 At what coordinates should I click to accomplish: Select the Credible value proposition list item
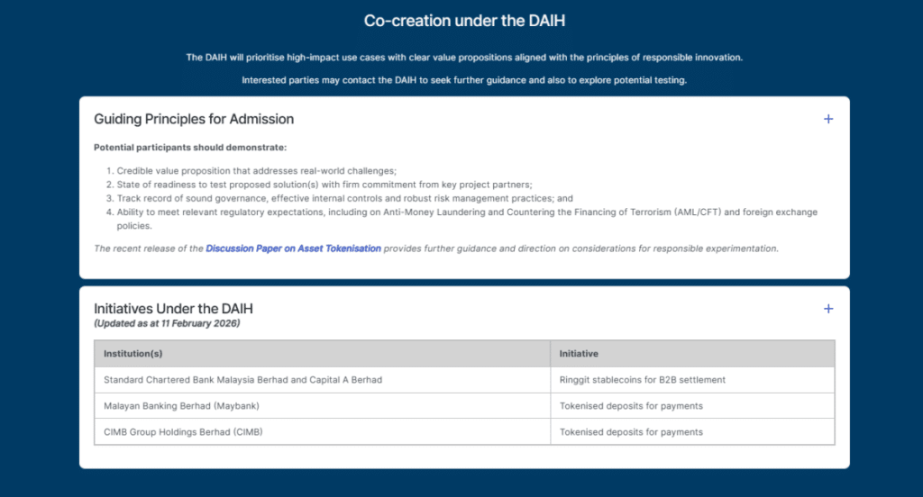[256, 171]
